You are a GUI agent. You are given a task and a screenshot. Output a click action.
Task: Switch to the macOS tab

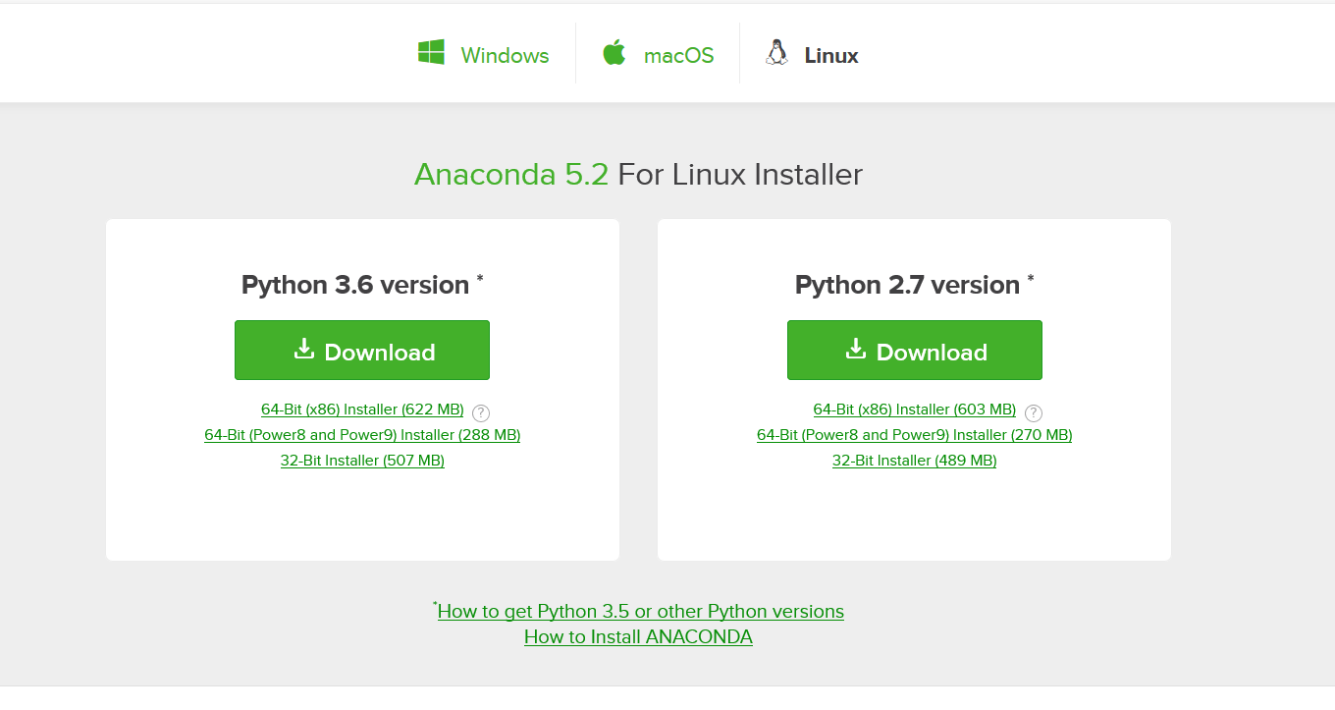click(x=678, y=56)
